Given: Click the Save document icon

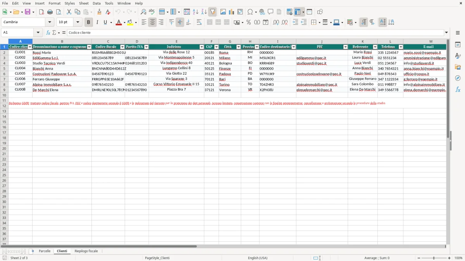Looking at the screenshot, I should point(28,12).
